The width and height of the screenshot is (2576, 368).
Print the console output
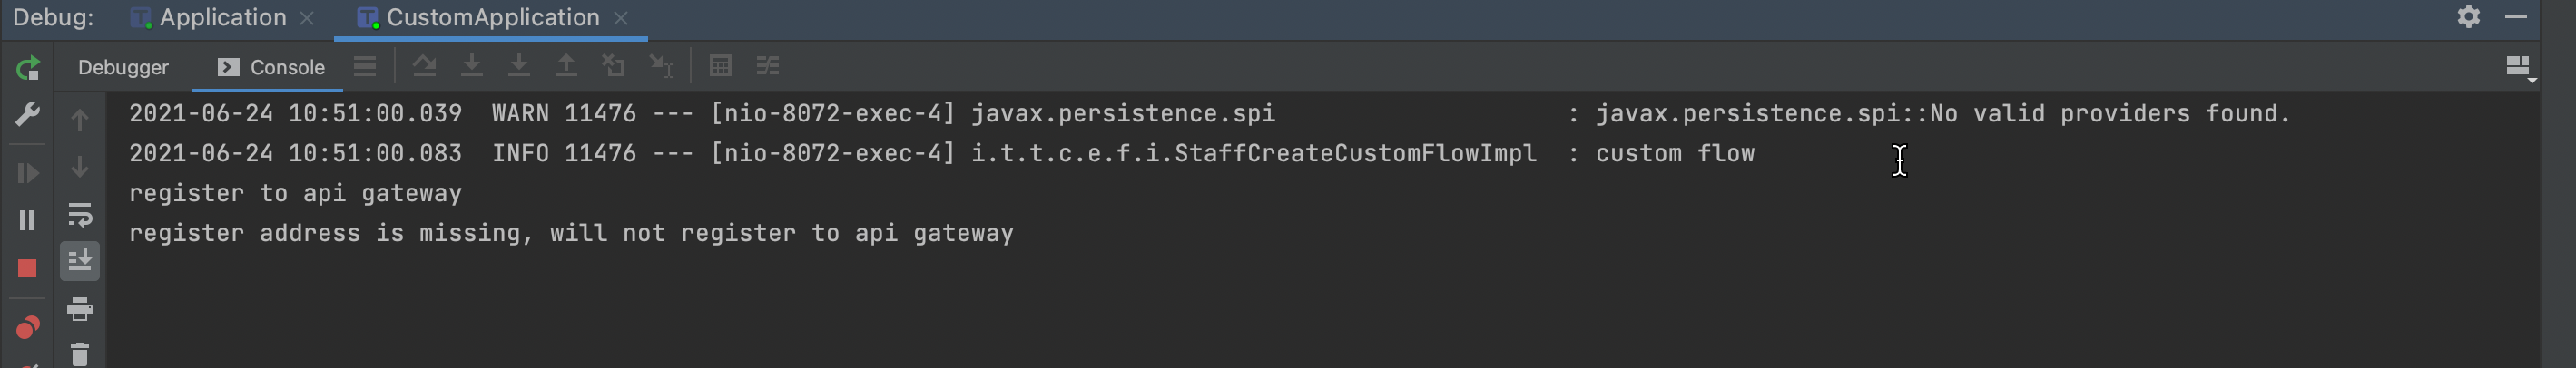click(80, 309)
